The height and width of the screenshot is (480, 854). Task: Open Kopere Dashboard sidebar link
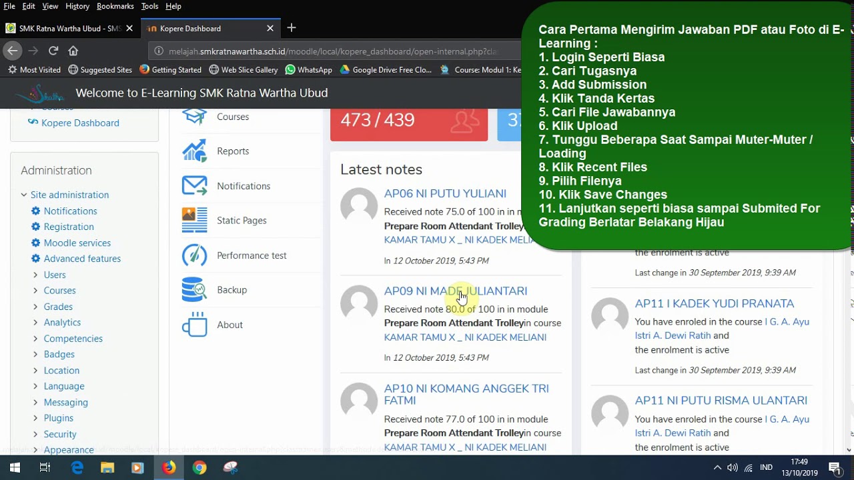(80, 123)
